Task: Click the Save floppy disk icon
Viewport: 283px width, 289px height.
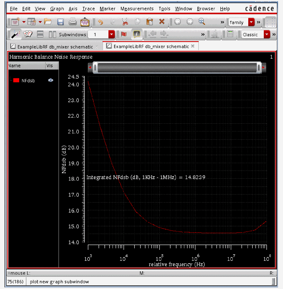Action: point(60,22)
